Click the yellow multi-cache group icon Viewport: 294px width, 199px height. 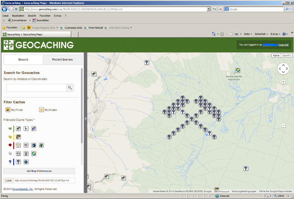pyautogui.click(x=10, y=137)
